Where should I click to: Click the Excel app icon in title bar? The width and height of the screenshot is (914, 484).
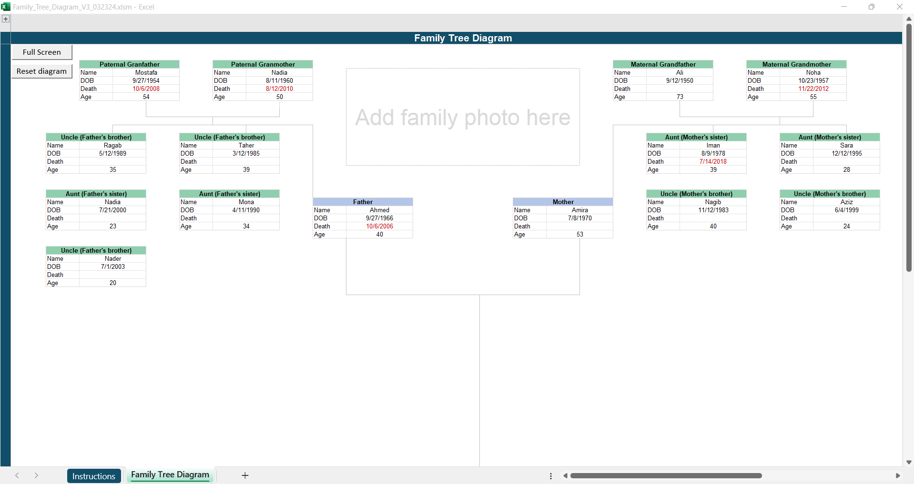pyautogui.click(x=6, y=7)
